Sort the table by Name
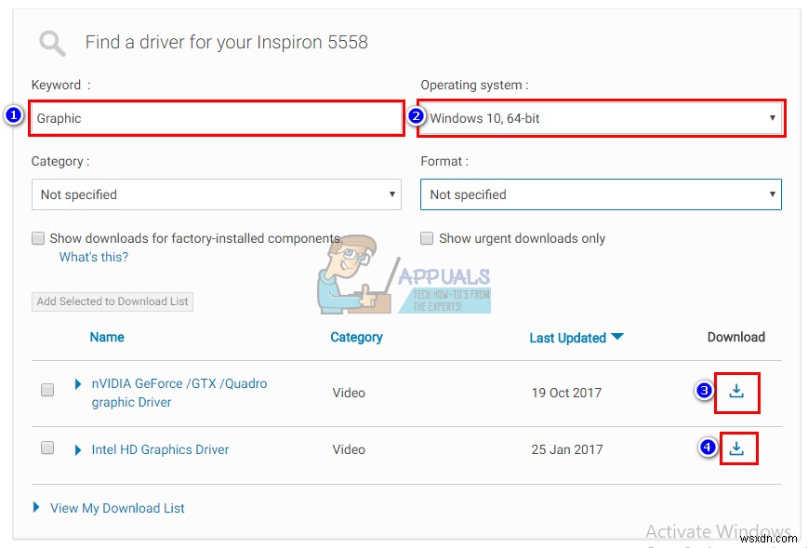Viewport: 808px width, 548px height. click(x=107, y=337)
